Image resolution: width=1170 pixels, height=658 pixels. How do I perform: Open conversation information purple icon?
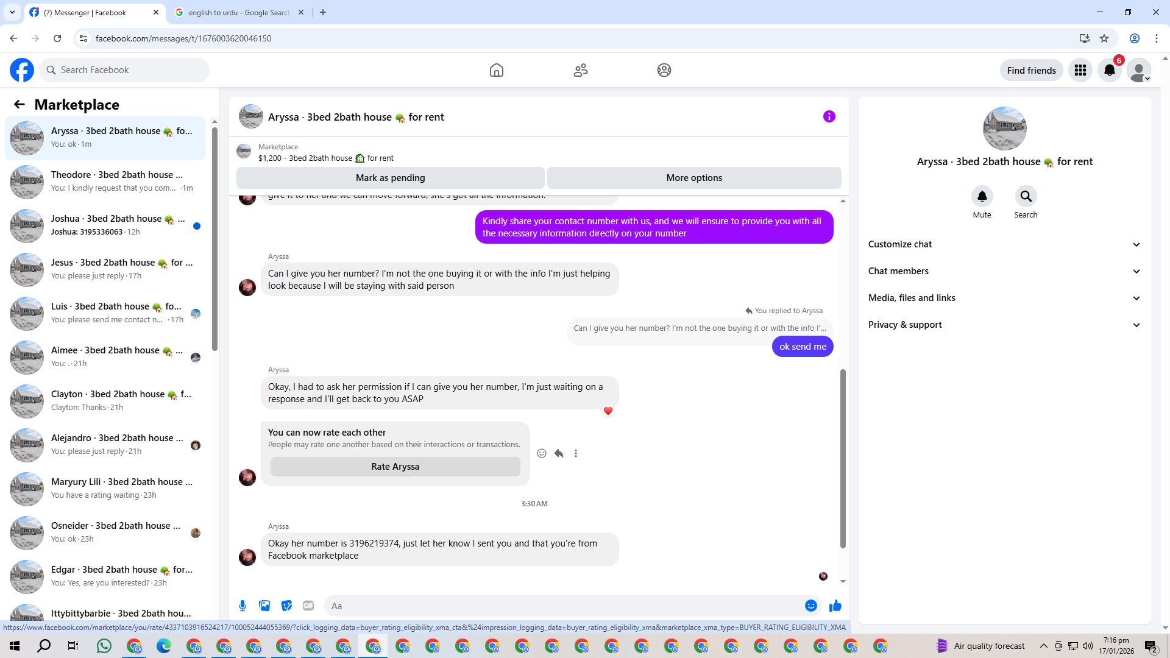(829, 116)
